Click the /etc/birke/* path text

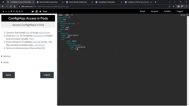click(40, 45)
